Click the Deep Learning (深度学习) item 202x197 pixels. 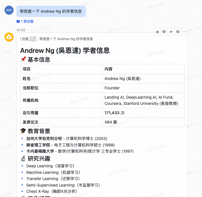click(x=50, y=166)
